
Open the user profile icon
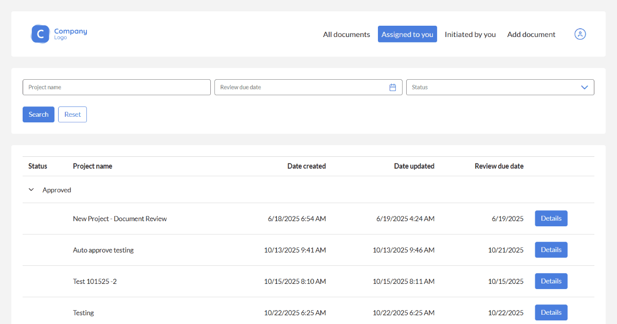point(580,34)
